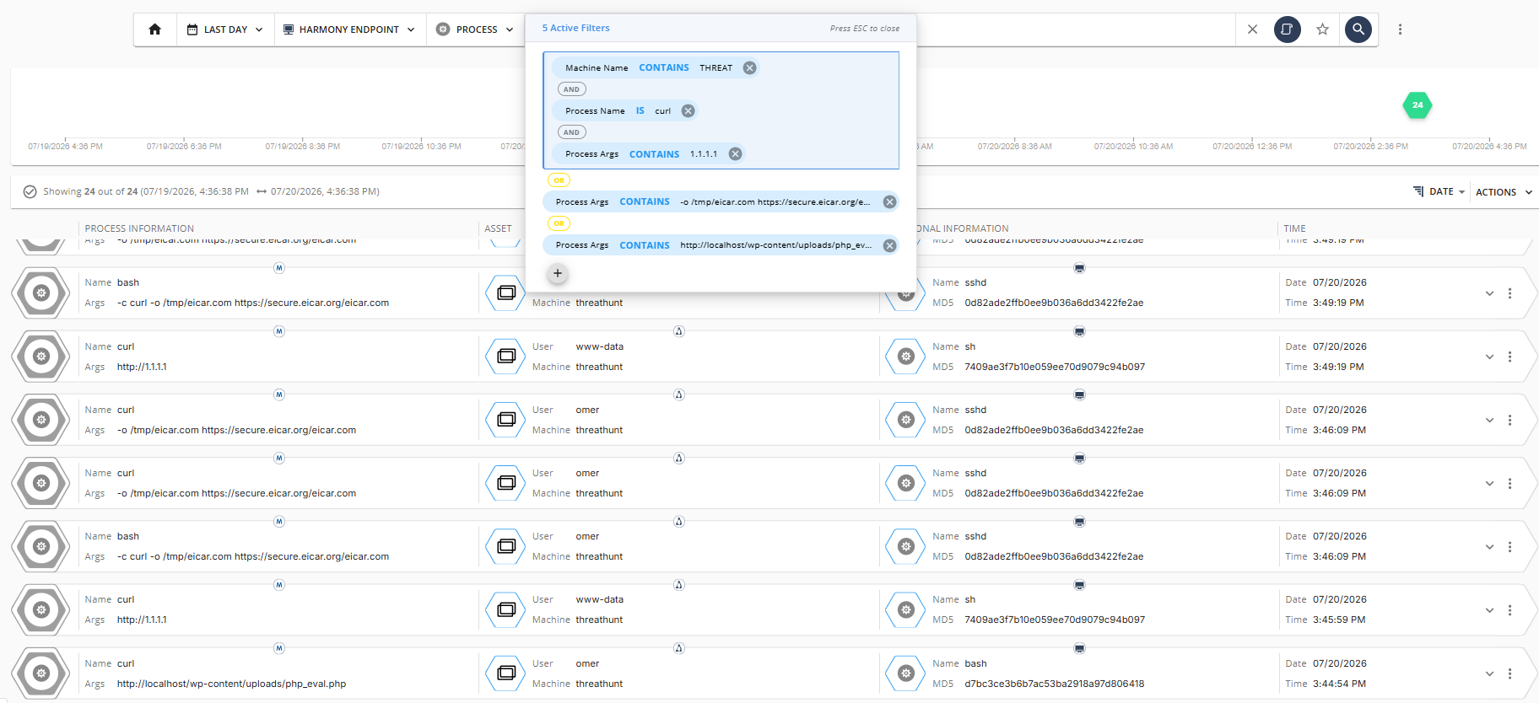Go to the home page icon
Viewport: 1539px width, 703px height.
pyautogui.click(x=154, y=30)
